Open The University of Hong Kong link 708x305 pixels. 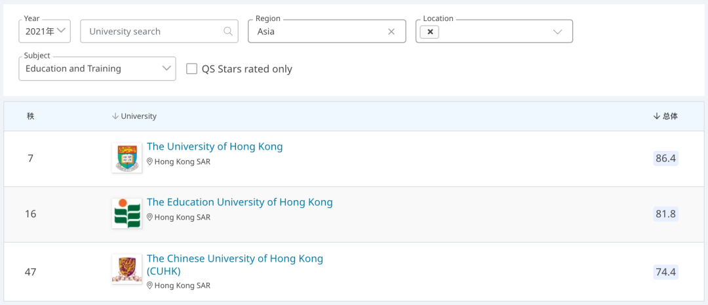[x=214, y=147]
